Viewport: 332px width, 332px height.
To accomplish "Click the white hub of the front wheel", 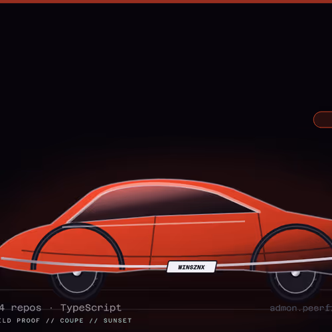I will (77, 274).
